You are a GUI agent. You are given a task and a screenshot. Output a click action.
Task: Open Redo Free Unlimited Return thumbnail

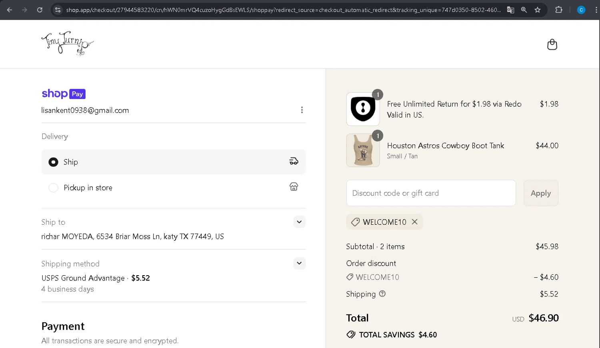point(363,109)
